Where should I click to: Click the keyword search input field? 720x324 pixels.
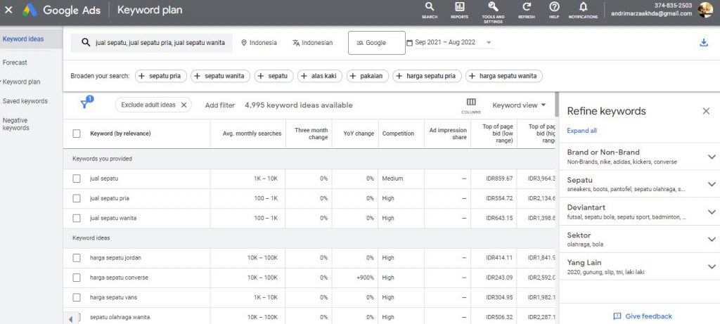[x=160, y=43]
